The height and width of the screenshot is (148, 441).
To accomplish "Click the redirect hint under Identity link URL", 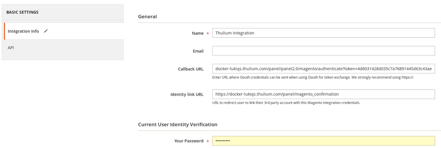I will (x=286, y=103).
